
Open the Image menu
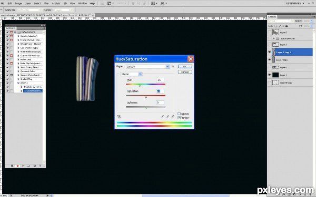[x=18, y=4]
